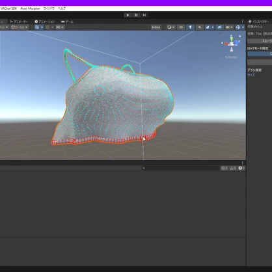Toggle the Persp projection label
This screenshot has height=272, width=272.
231,57
